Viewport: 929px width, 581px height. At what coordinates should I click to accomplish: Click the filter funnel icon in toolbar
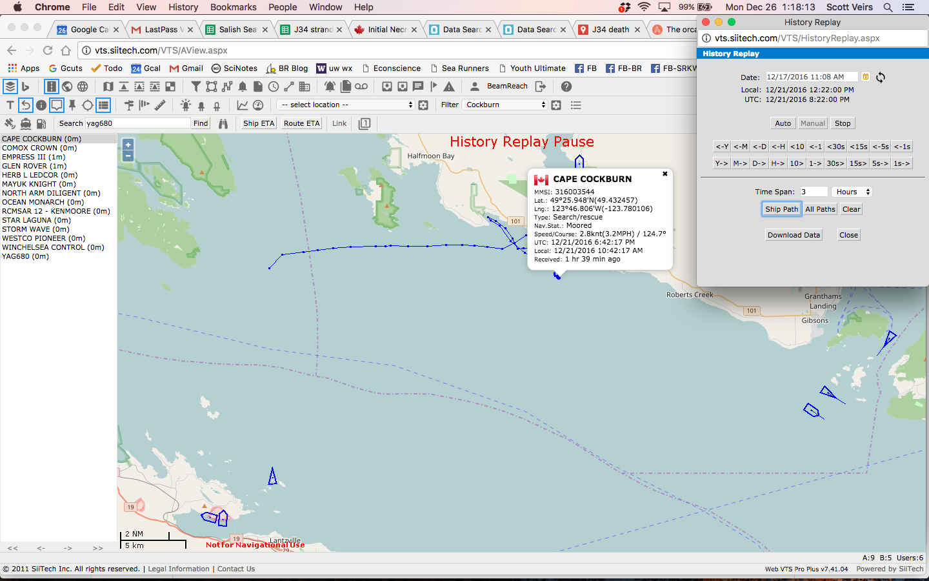[196, 87]
